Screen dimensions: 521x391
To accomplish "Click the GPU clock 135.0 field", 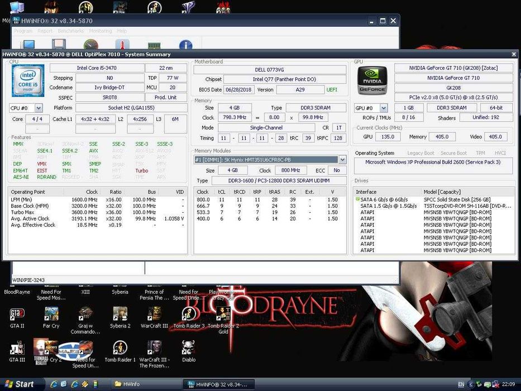I will (x=388, y=137).
